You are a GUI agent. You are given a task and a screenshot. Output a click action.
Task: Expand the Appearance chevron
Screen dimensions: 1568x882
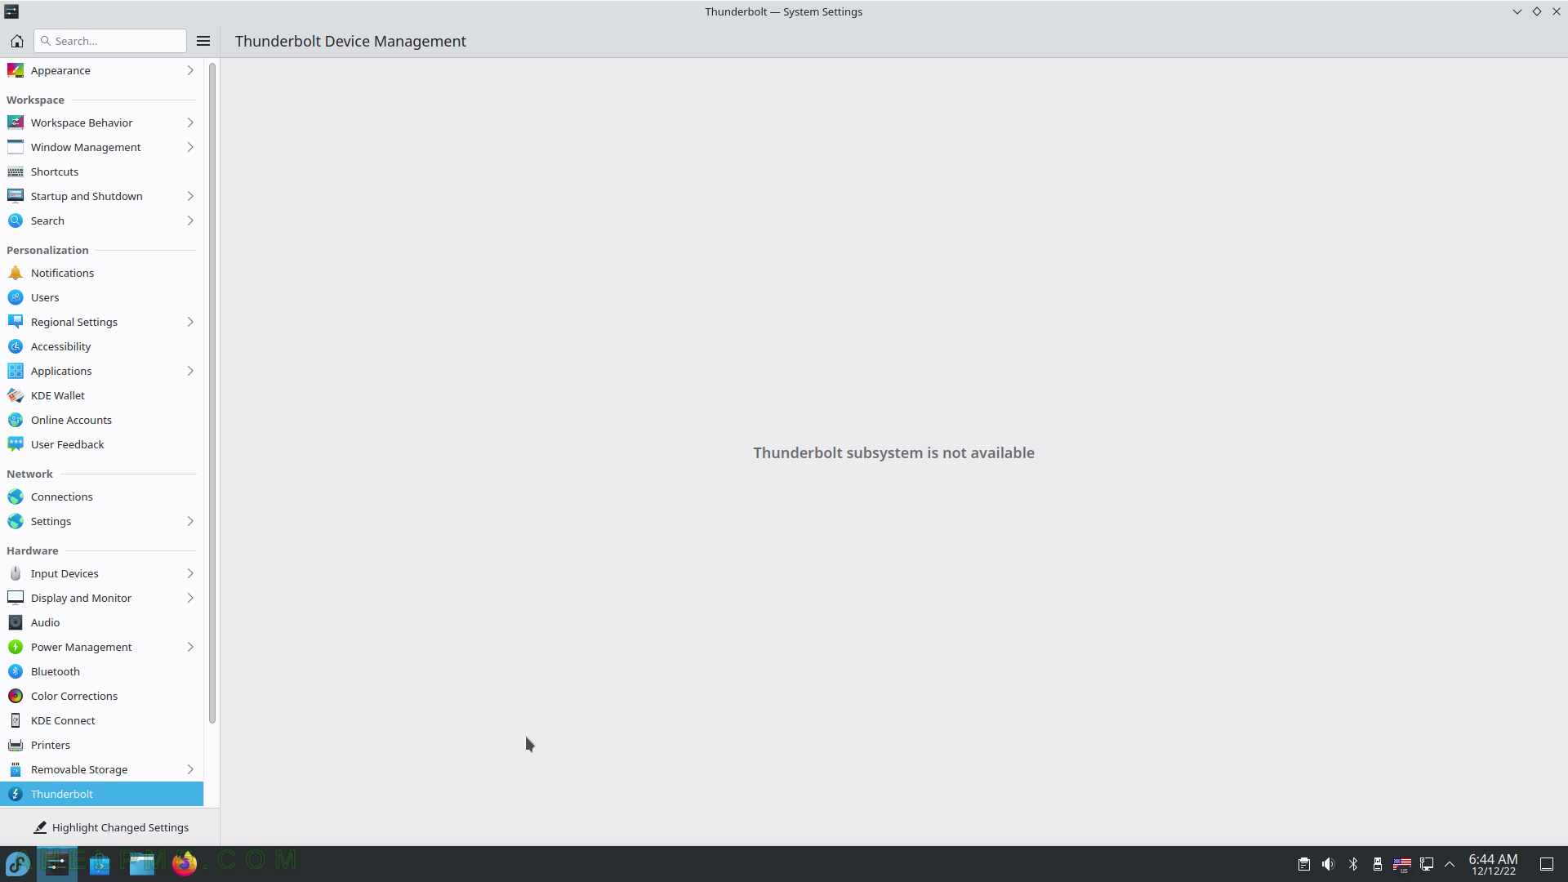tap(190, 70)
